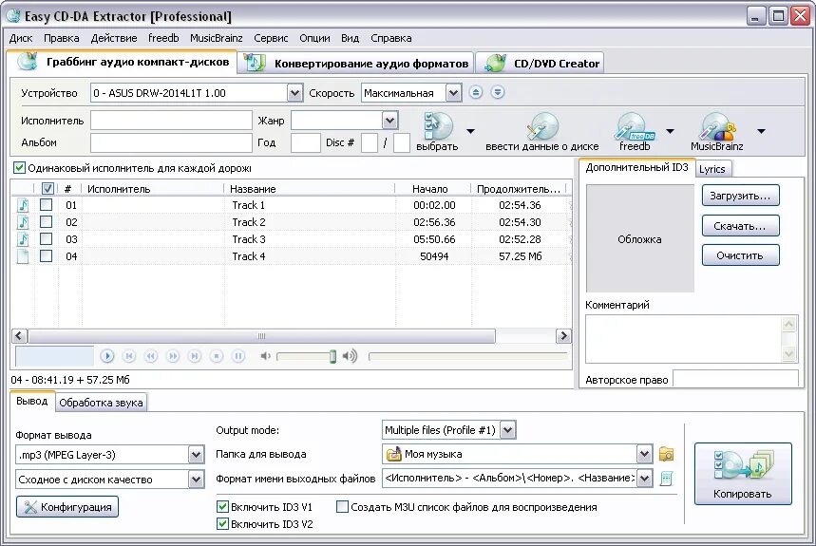Skip to the next track
816x546 pixels.
pyautogui.click(x=195, y=356)
